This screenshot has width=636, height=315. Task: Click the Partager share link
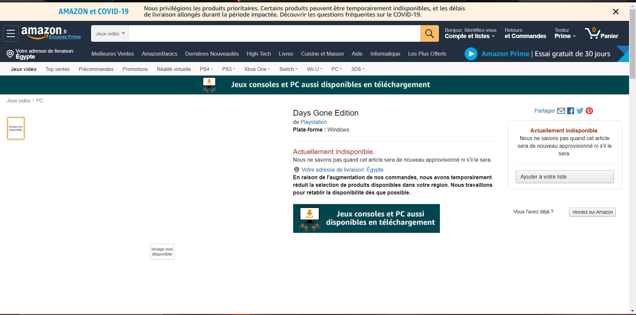pyautogui.click(x=545, y=111)
